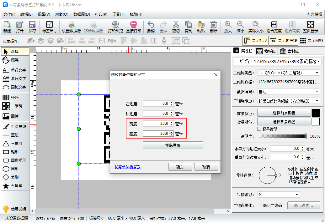The width and height of the screenshot is (325, 223).
Task: Switch to the 模板库 tab
Action: tap(266, 51)
